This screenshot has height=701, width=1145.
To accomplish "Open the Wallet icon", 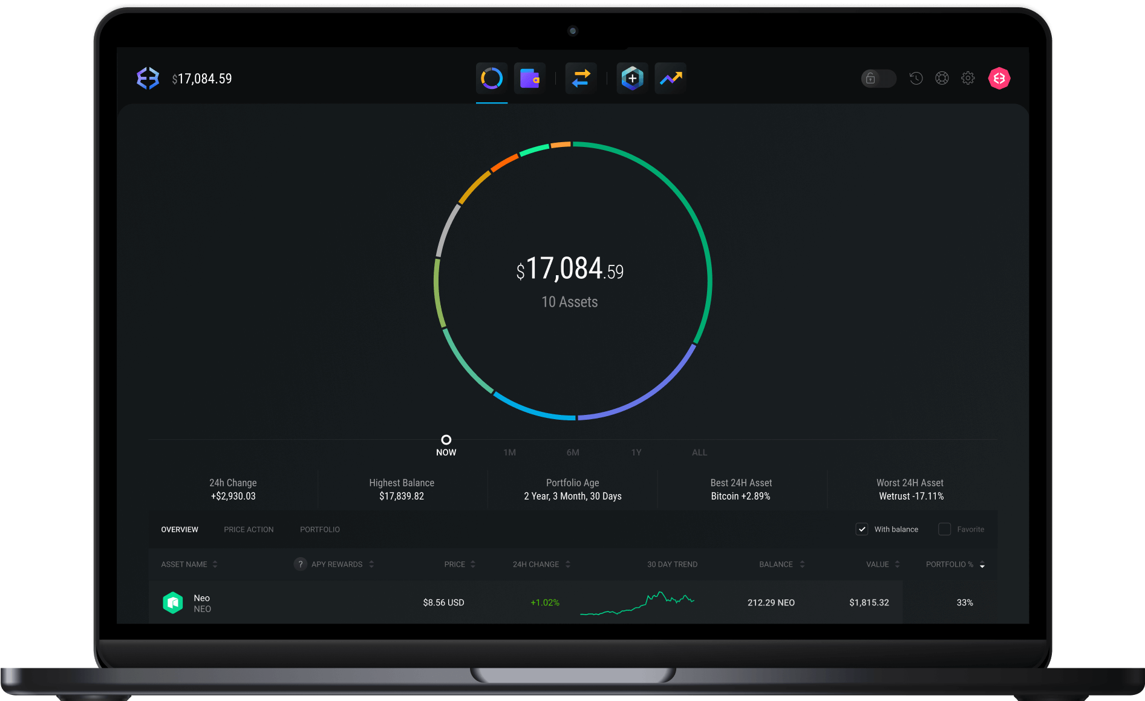I will tap(530, 78).
